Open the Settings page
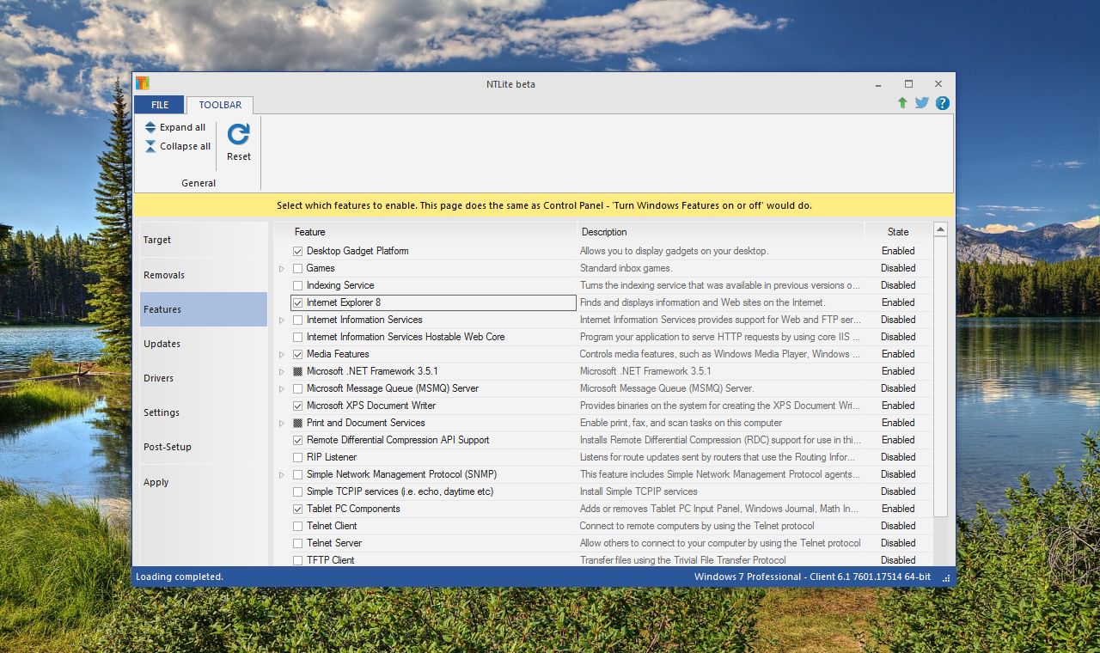1100x653 pixels. 204,412
